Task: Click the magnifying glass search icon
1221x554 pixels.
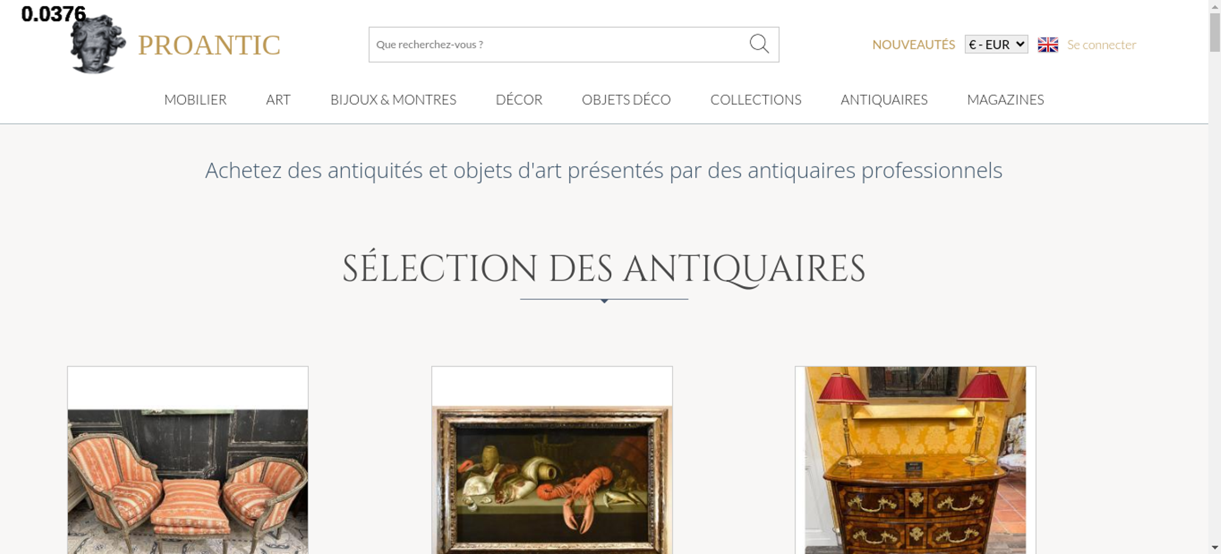Action: (x=759, y=44)
